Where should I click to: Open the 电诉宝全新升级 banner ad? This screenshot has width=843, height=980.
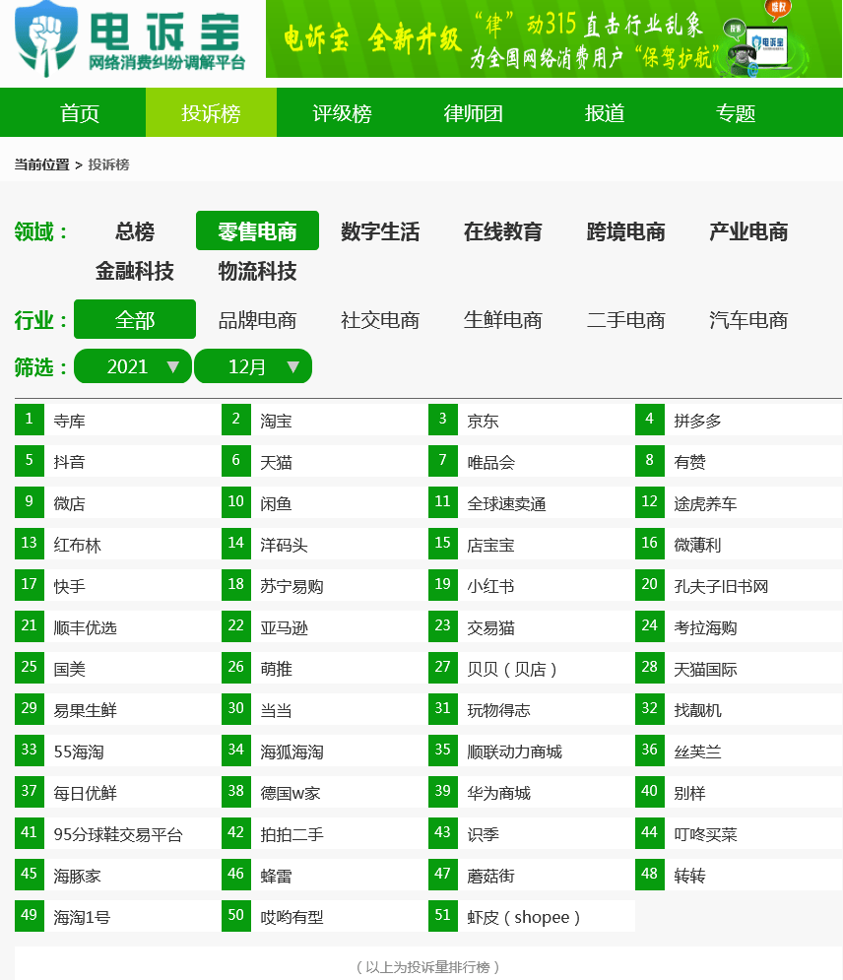pyautogui.click(x=553, y=38)
